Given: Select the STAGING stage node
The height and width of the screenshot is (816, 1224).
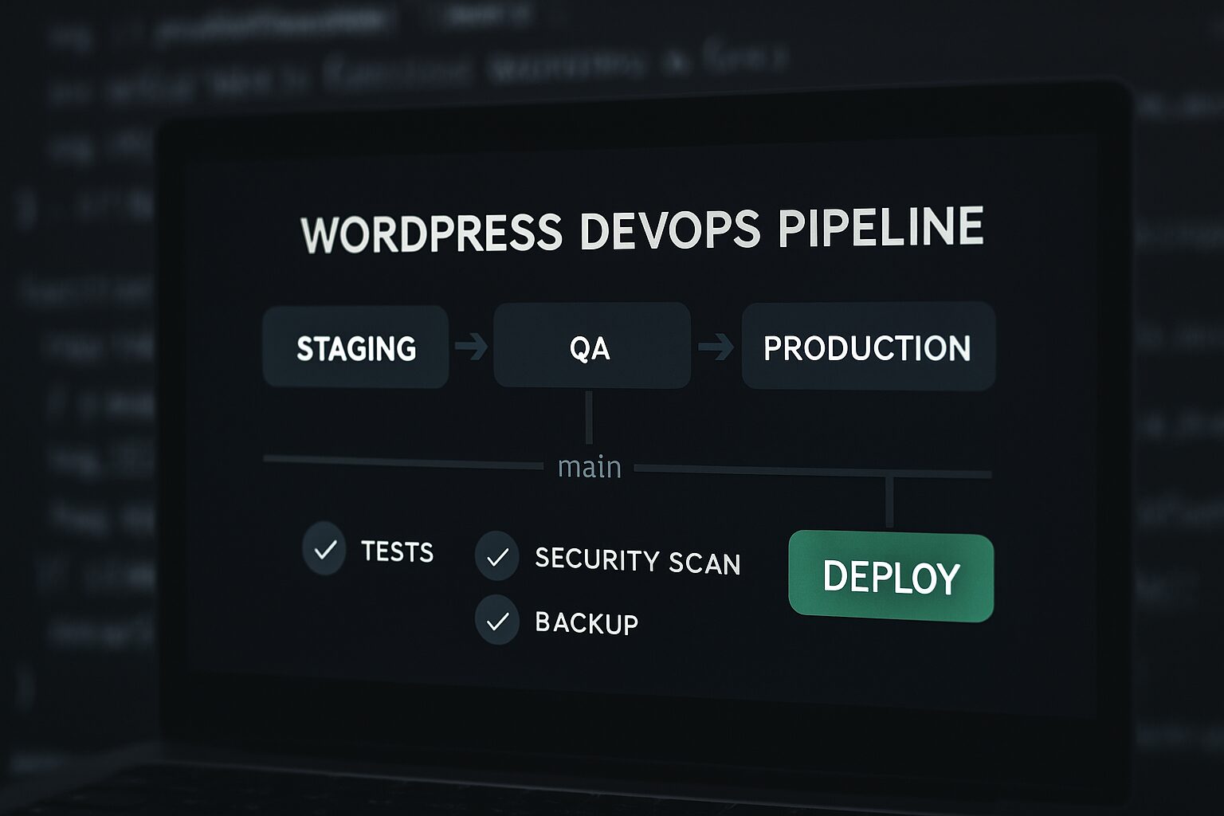Looking at the screenshot, I should point(356,347).
